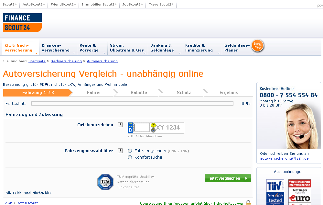The width and height of the screenshot is (323, 205).
Task: Select the Komfortsuche radio option
Action: coord(130,157)
